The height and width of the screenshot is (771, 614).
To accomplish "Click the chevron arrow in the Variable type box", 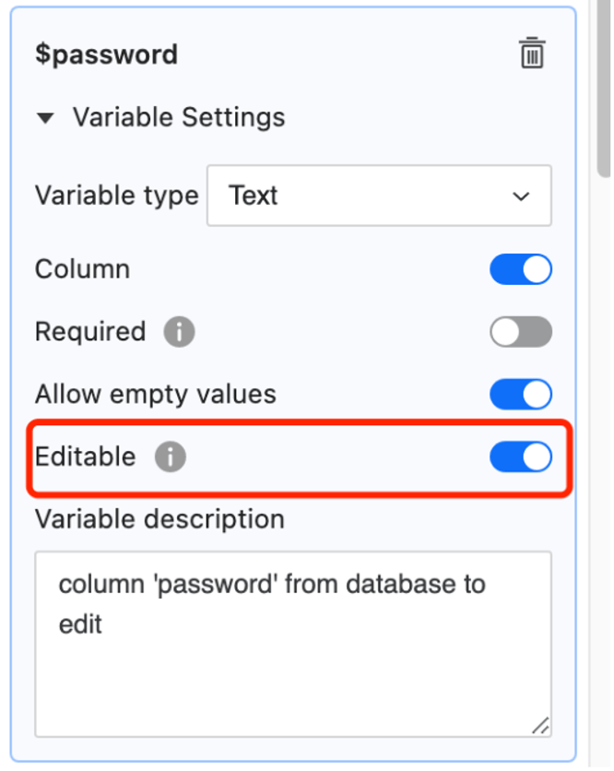I will coord(521,196).
